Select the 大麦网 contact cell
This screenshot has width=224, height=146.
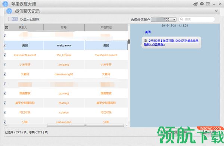pos(25,74)
